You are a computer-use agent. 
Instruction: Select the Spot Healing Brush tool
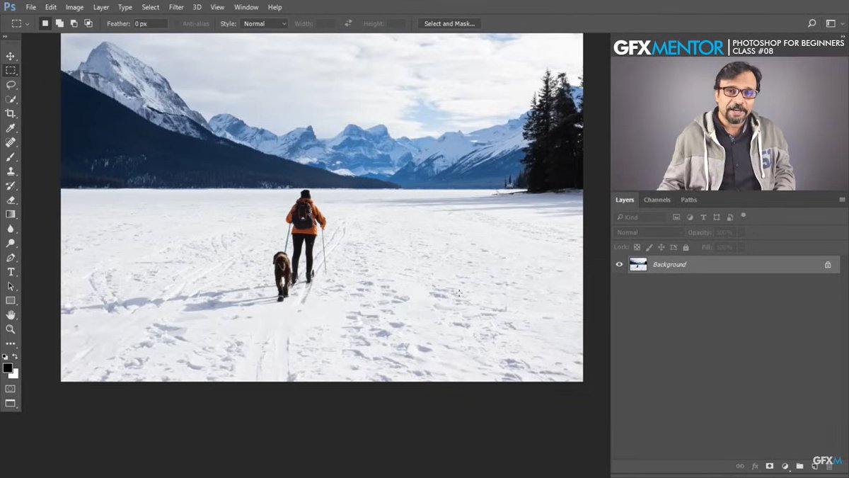click(11, 142)
